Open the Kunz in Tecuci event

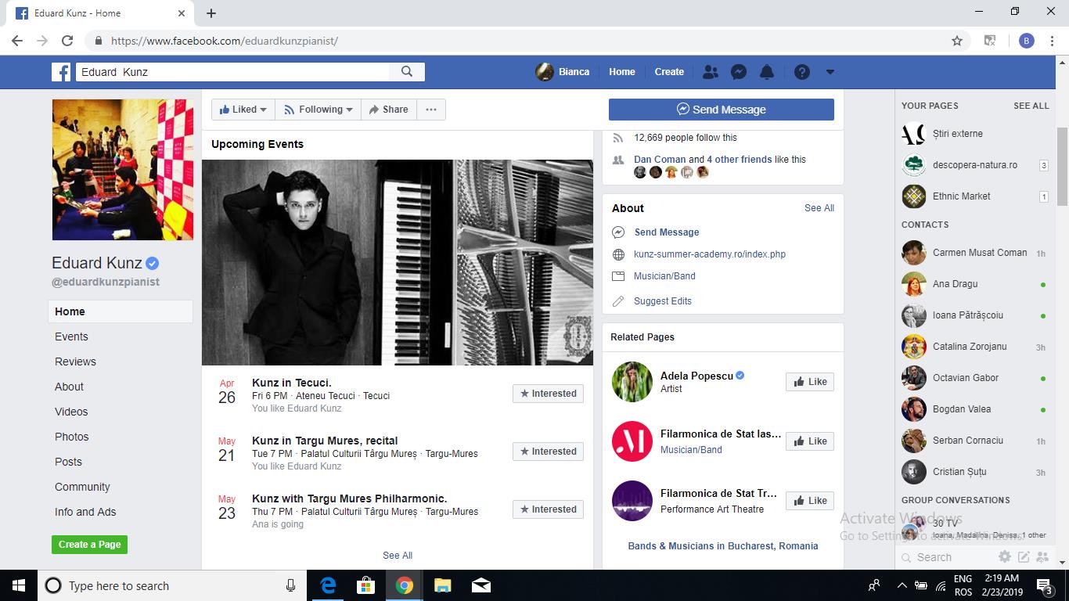(292, 383)
